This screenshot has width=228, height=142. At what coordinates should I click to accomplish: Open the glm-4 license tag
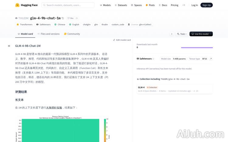139,25
